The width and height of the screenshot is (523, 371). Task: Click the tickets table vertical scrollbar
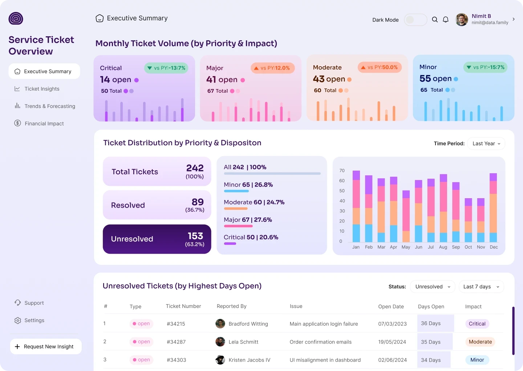pos(513,331)
